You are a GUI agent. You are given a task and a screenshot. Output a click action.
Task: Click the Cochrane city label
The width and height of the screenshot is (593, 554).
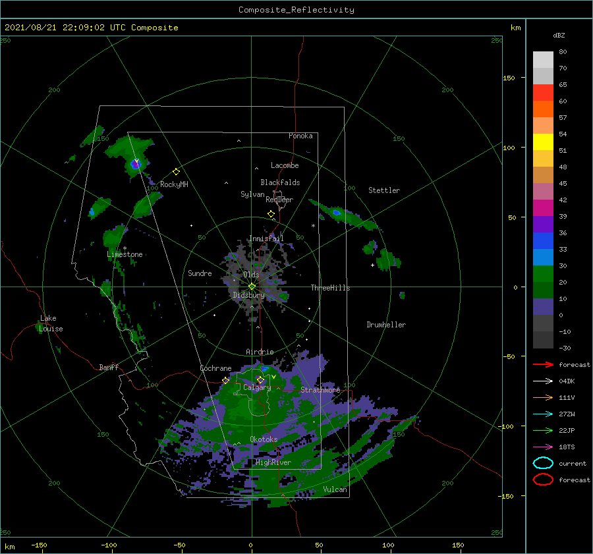coord(215,368)
